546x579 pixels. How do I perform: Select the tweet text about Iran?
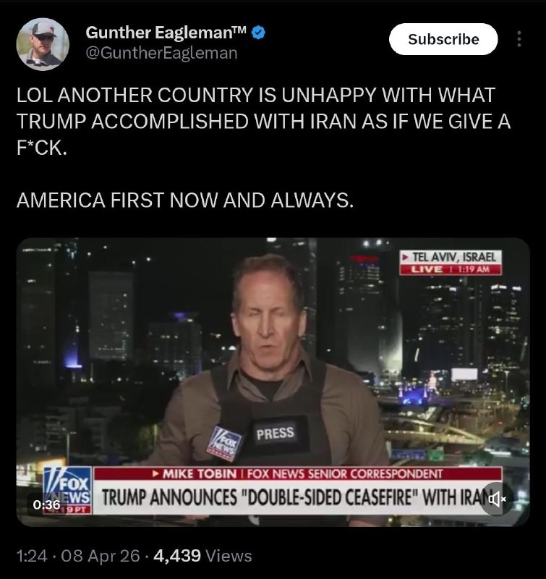point(263,121)
